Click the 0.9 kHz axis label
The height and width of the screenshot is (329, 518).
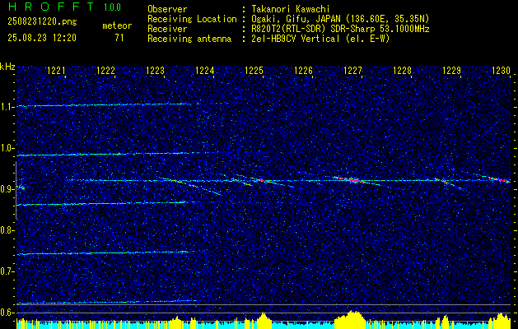[x=7, y=189]
